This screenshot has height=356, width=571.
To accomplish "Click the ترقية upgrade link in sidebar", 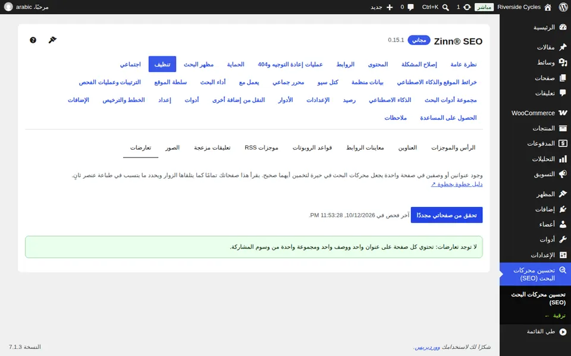I will (556, 316).
